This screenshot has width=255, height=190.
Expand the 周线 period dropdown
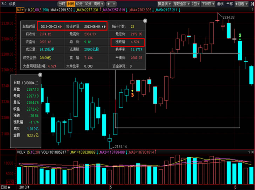(x=96, y=3)
